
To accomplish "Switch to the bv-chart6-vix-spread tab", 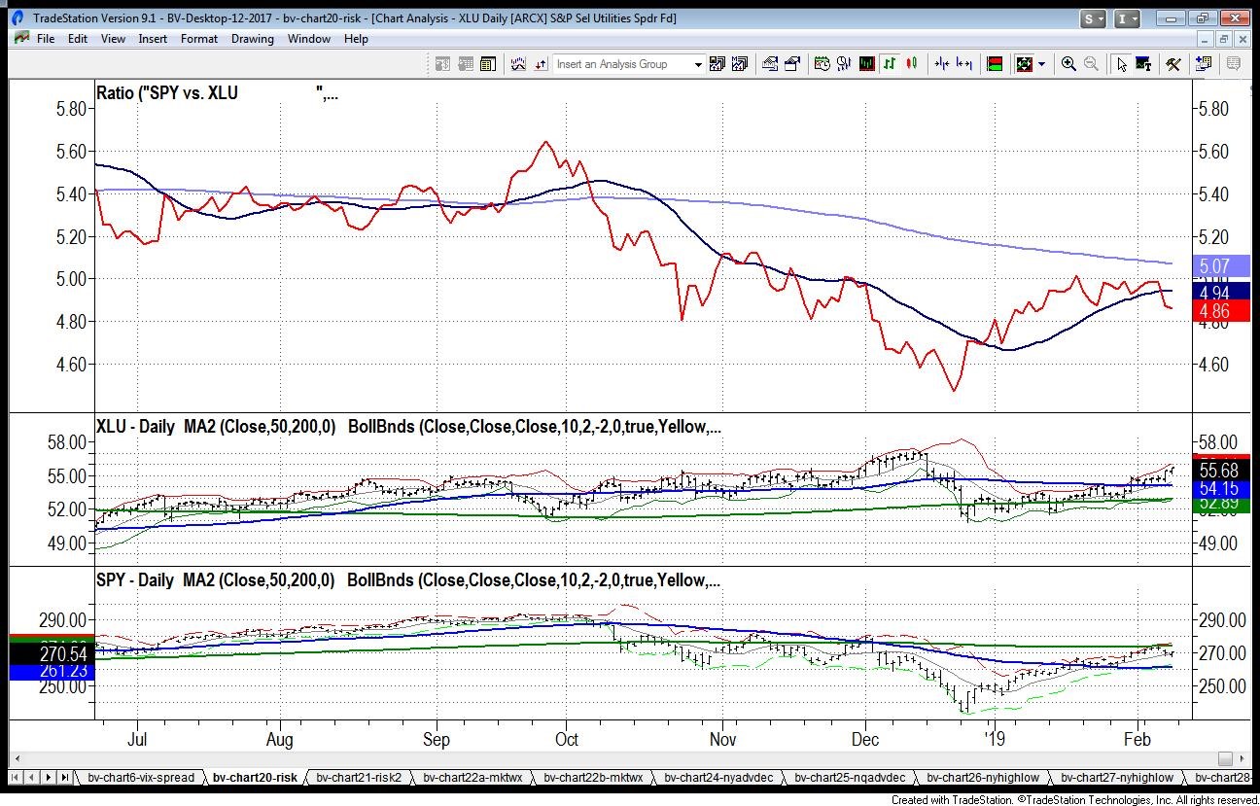I will (x=141, y=778).
